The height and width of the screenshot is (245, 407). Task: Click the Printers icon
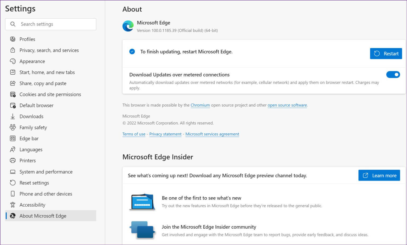pyautogui.click(x=12, y=161)
